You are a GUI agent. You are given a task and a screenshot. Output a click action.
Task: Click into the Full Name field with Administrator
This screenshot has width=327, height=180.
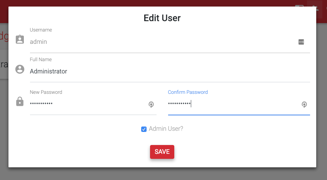click(x=170, y=71)
